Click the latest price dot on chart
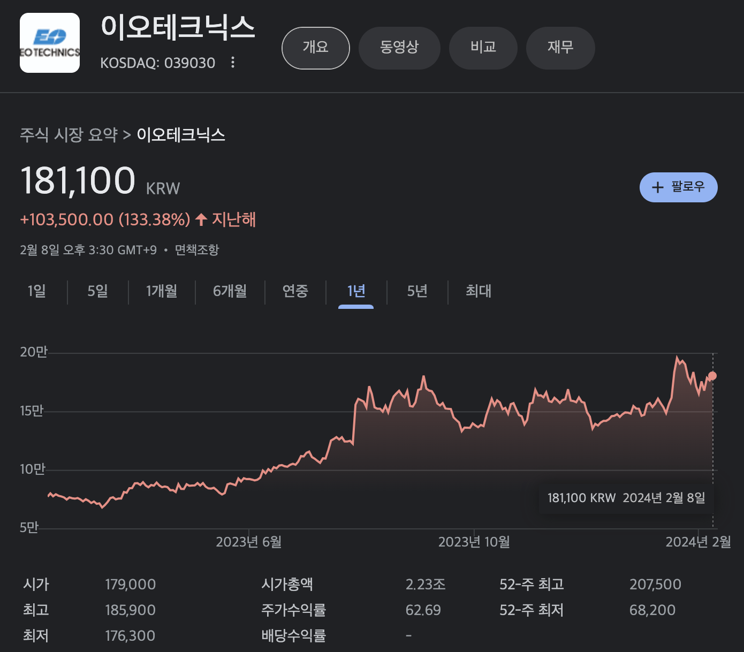Image resolution: width=744 pixels, height=652 pixels. pyautogui.click(x=712, y=376)
